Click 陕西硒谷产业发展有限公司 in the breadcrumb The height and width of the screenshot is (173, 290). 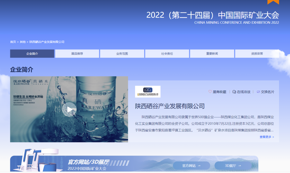[47, 42]
